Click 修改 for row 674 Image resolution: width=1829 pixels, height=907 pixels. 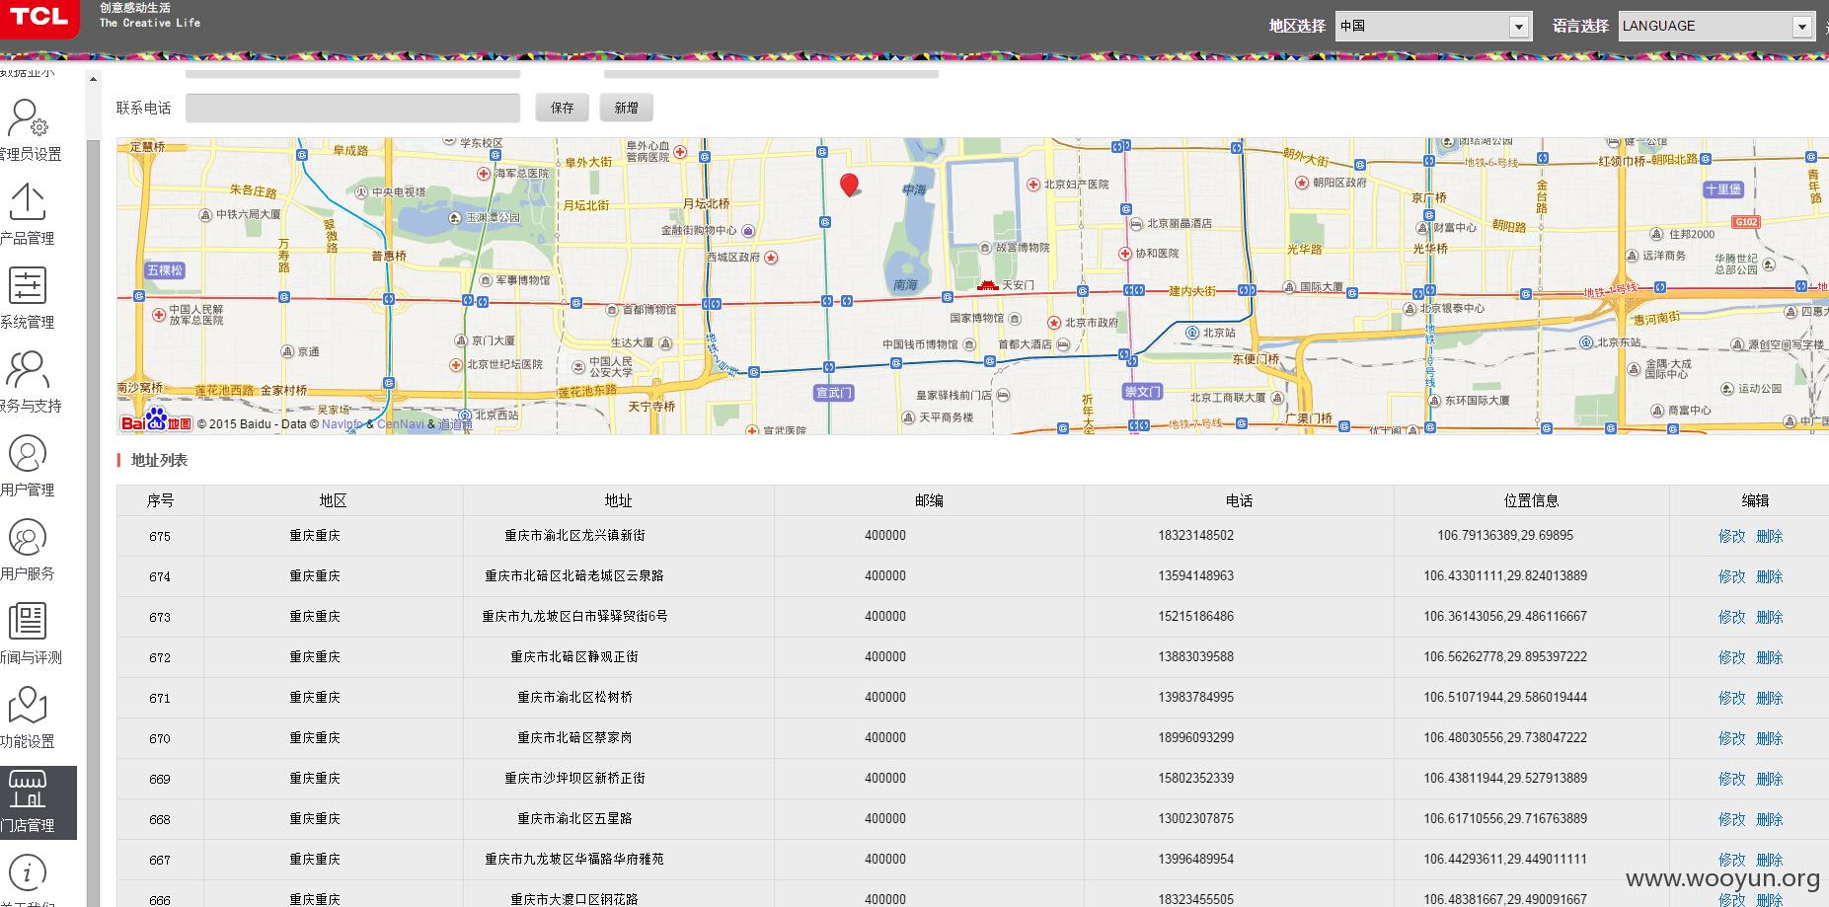click(x=1732, y=576)
